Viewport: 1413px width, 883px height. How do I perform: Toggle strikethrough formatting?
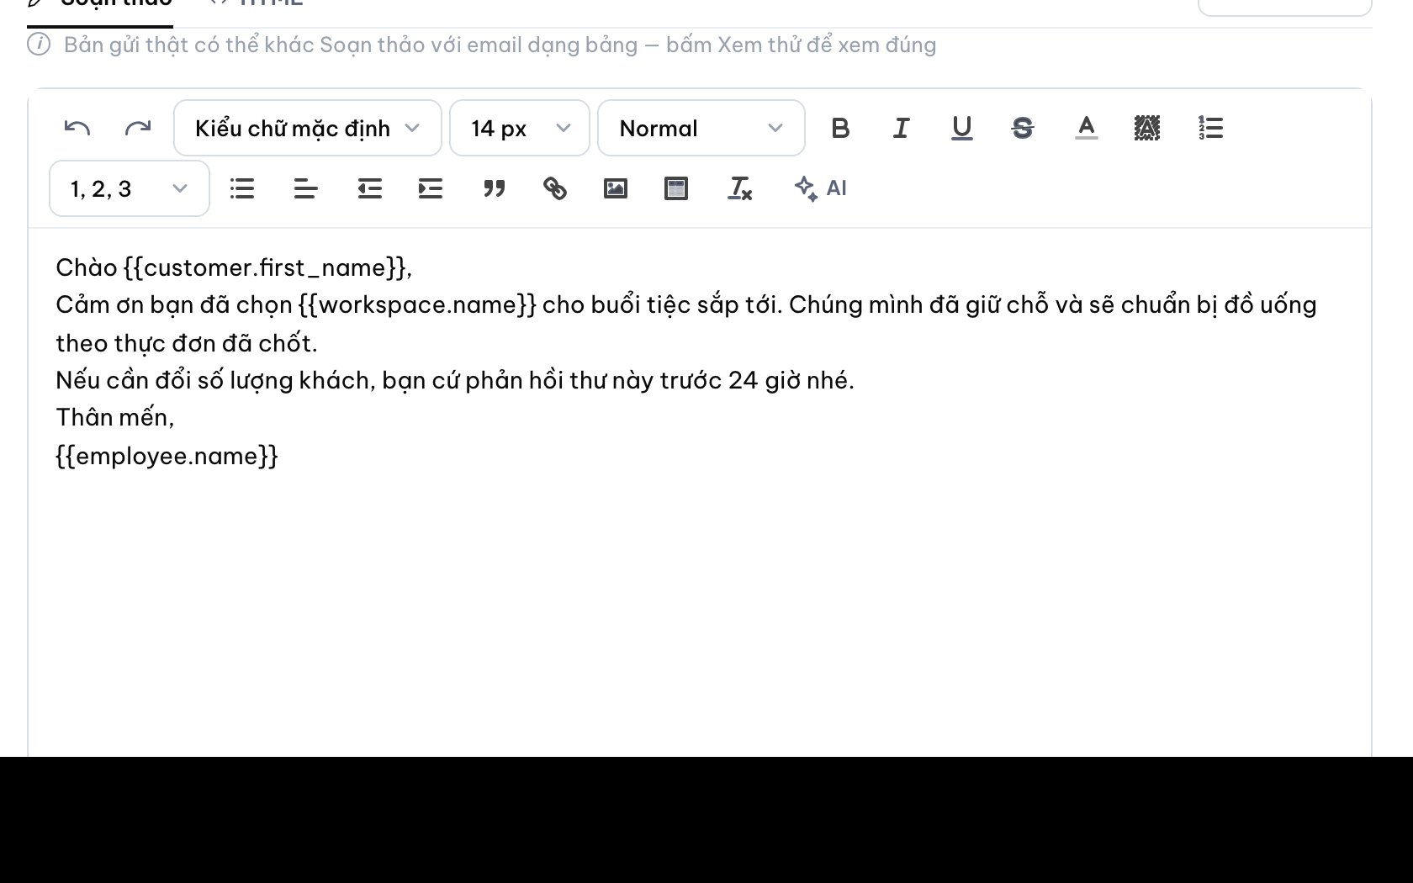(1023, 128)
